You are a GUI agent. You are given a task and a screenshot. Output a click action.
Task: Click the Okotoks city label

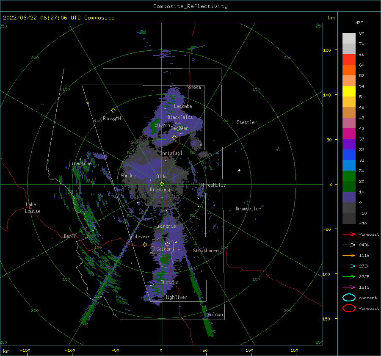coord(169,282)
